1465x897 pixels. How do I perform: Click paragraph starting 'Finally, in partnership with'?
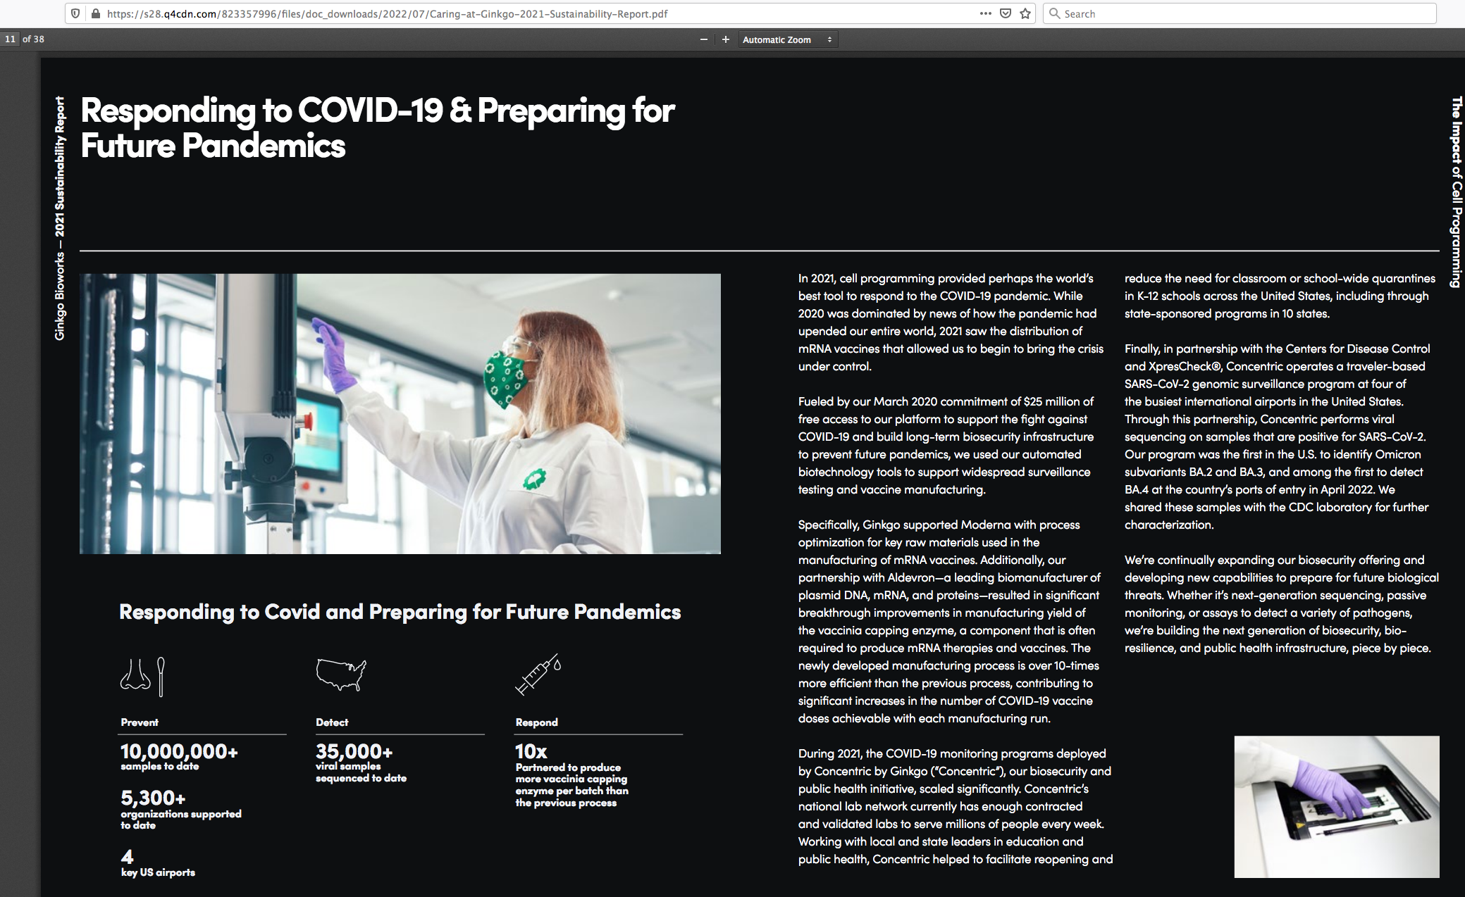(x=1277, y=437)
